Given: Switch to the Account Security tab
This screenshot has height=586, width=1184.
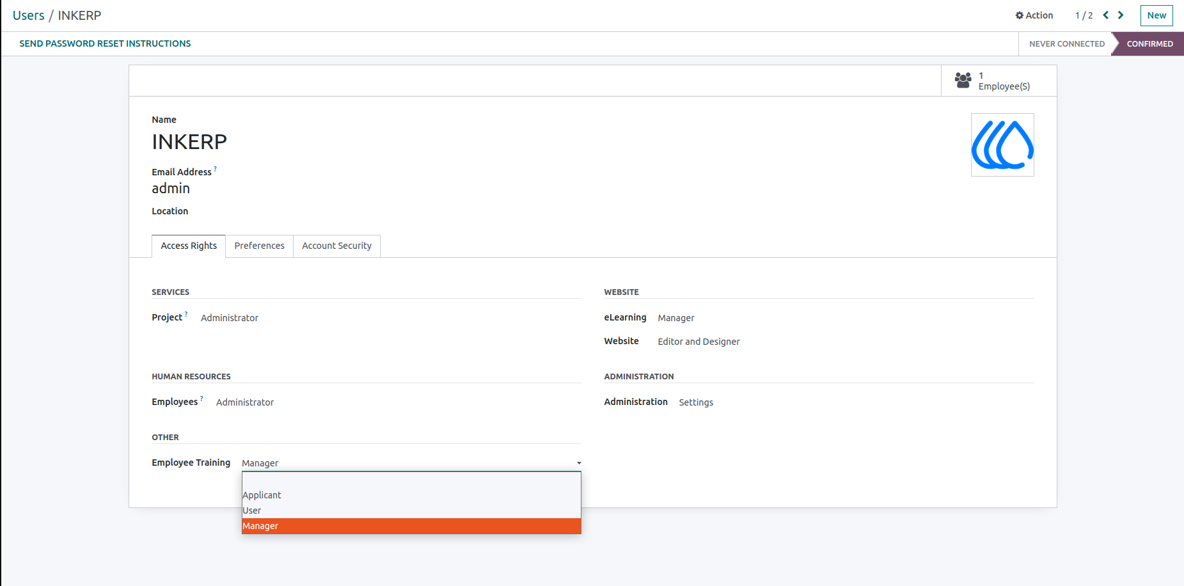Looking at the screenshot, I should click(x=336, y=246).
